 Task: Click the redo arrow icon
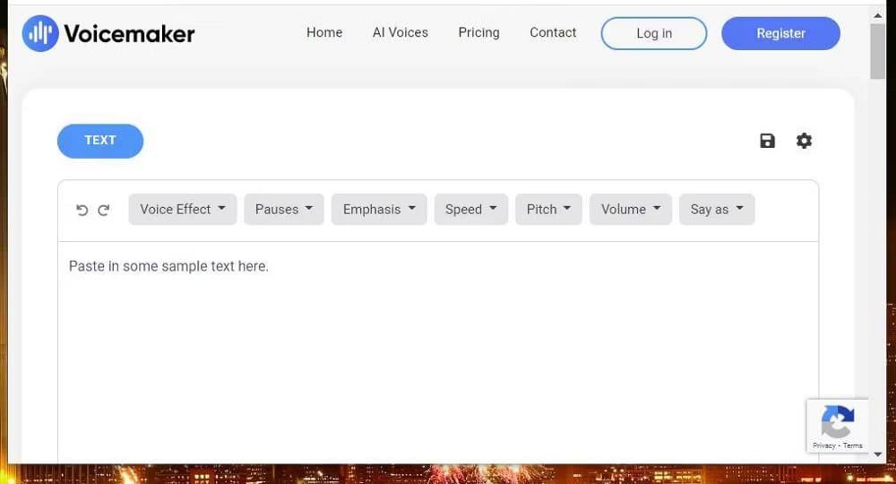pos(103,211)
